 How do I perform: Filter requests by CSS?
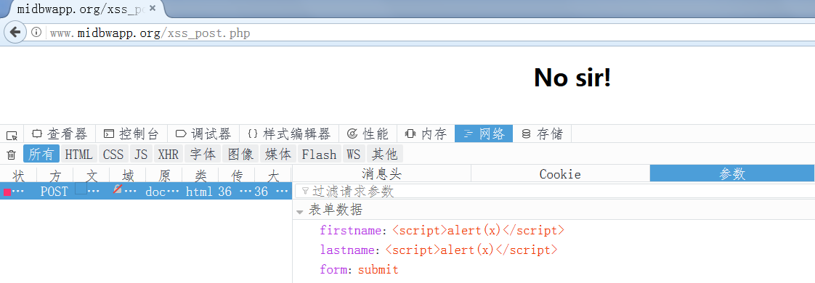tap(113, 155)
